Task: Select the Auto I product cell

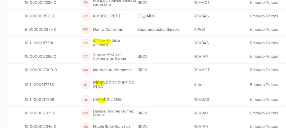Action: pyautogui.click(x=199, y=85)
